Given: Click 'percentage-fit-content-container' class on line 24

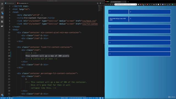Looking at the screenshot, I should pos(58,73).
